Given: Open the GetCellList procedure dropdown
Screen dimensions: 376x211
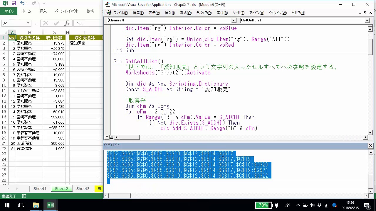Looking at the screenshot, I should 367,21.
